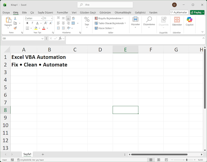Open the fill color dropdown arrow

pos(39,28)
